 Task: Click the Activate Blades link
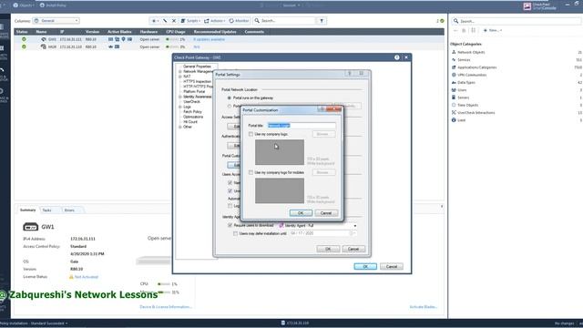click(423, 307)
